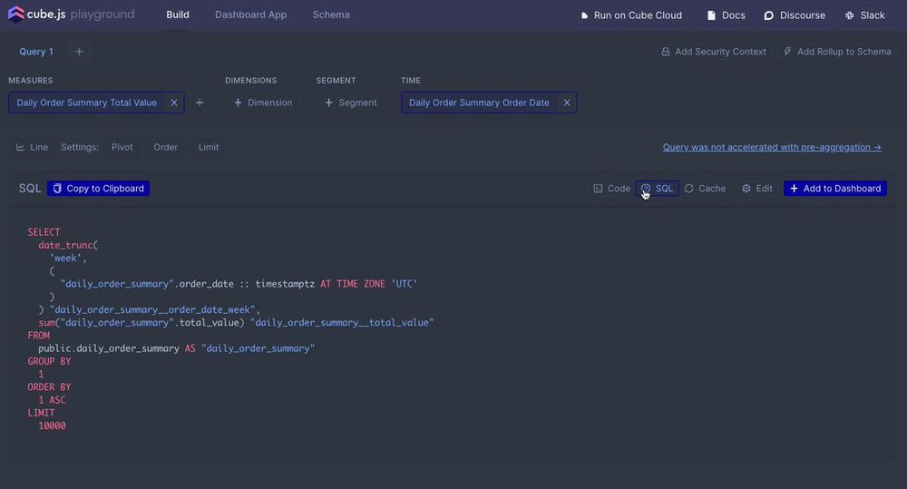Click the Edit button

(x=757, y=188)
